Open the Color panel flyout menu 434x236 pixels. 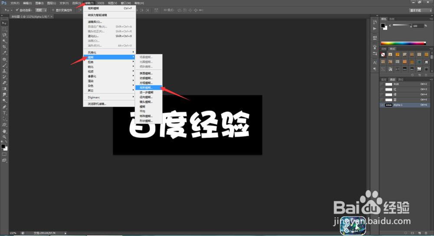coord(431,19)
